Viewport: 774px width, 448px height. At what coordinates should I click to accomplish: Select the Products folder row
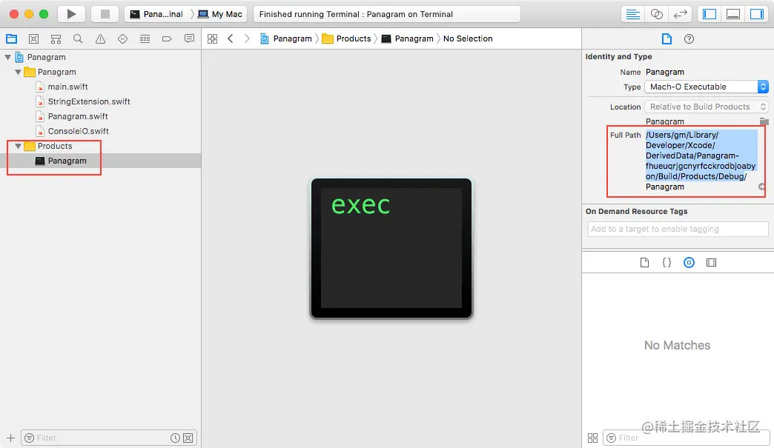(x=100, y=146)
